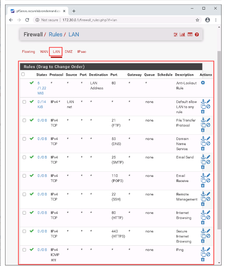Disable the Email Send rule
This screenshot has width=226, height=266.
(208, 162)
